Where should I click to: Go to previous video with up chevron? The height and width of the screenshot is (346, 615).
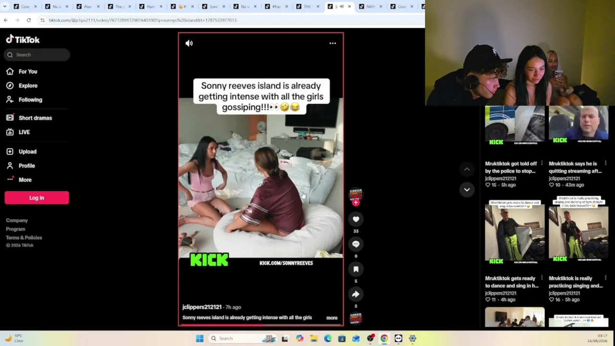coord(467,169)
